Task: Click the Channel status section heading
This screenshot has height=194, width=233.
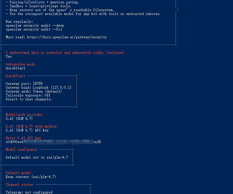Action: tap(19, 185)
